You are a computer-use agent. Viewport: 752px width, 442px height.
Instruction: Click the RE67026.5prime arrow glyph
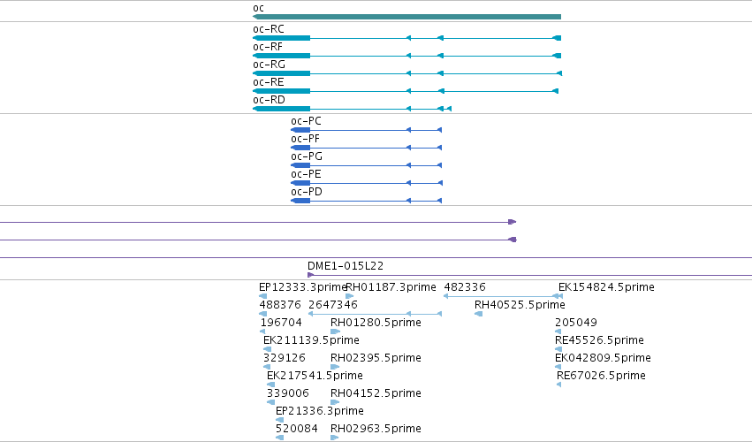coord(558,385)
